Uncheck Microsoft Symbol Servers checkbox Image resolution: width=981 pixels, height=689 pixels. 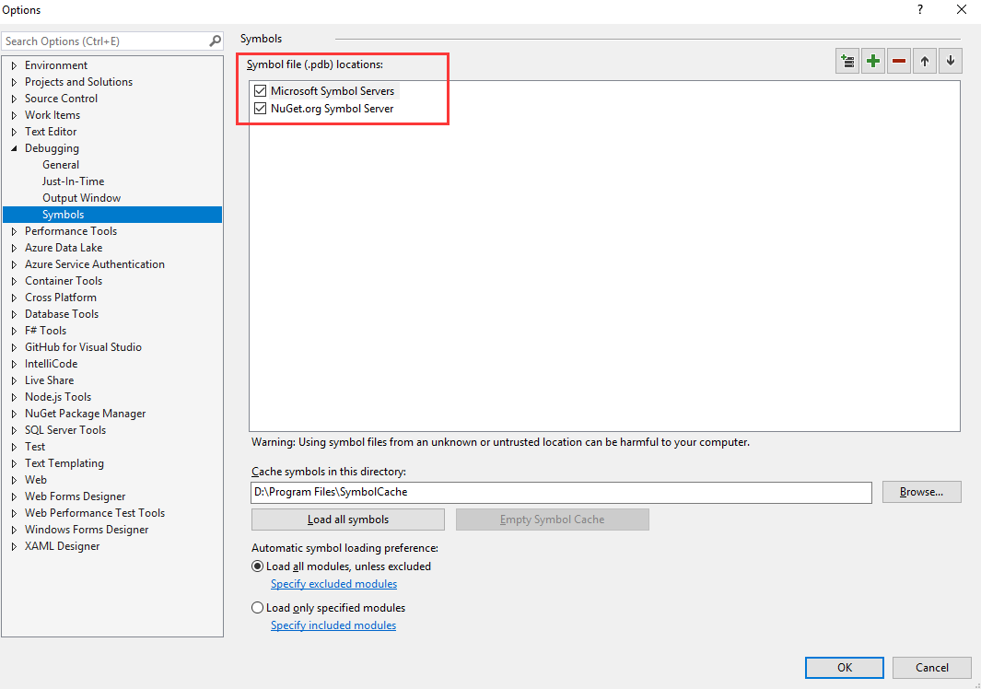pyautogui.click(x=260, y=91)
